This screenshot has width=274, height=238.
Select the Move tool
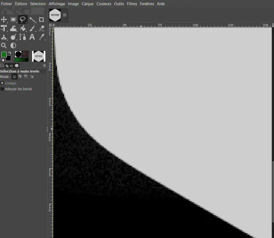(4, 19)
